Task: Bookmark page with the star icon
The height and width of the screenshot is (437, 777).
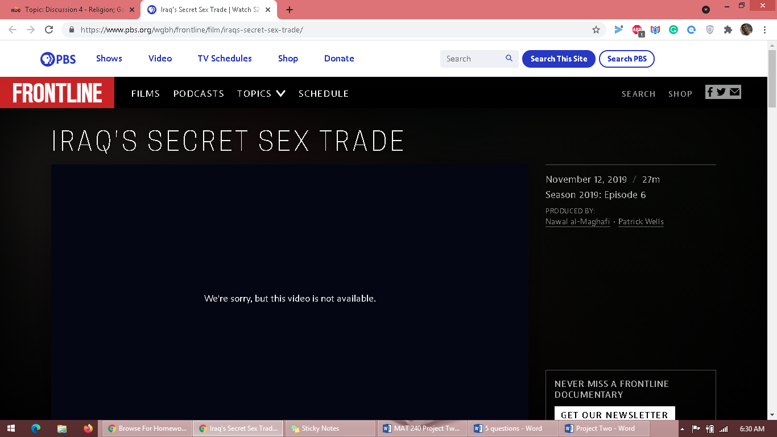Action: pos(596,30)
